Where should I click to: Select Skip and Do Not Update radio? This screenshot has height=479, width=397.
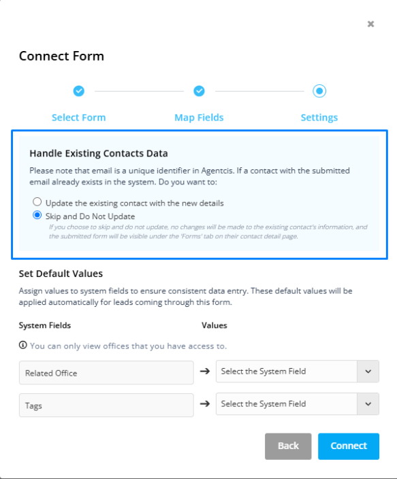tap(37, 215)
